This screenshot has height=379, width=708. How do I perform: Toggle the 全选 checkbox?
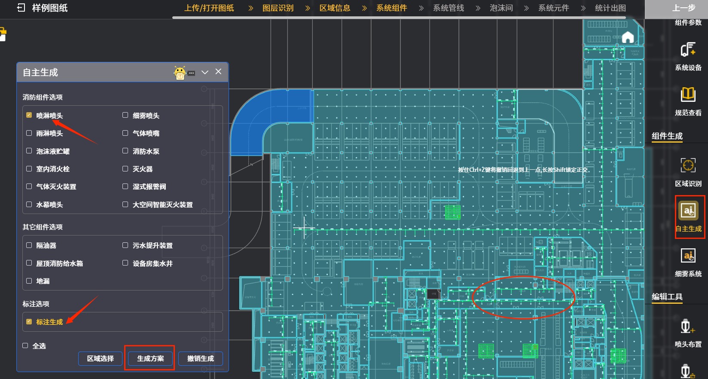25,345
